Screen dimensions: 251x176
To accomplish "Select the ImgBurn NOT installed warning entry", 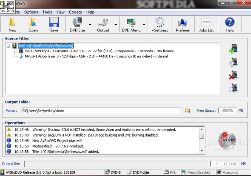I will [x=95, y=135].
